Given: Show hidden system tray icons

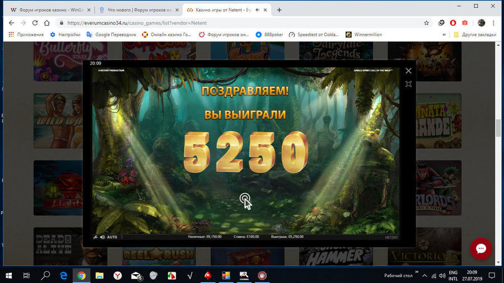Looking at the screenshot, I should [x=424, y=276].
